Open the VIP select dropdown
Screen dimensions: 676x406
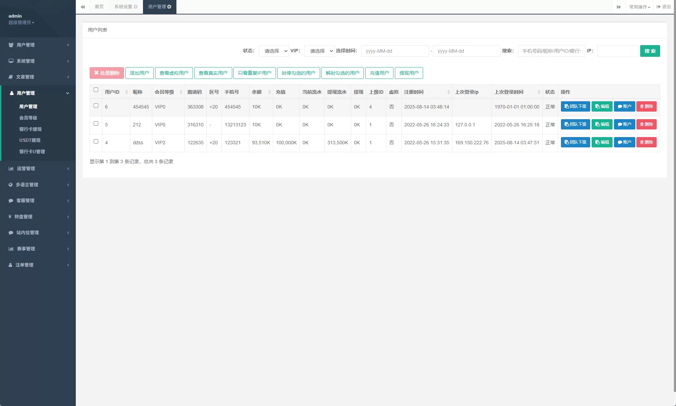click(x=319, y=51)
